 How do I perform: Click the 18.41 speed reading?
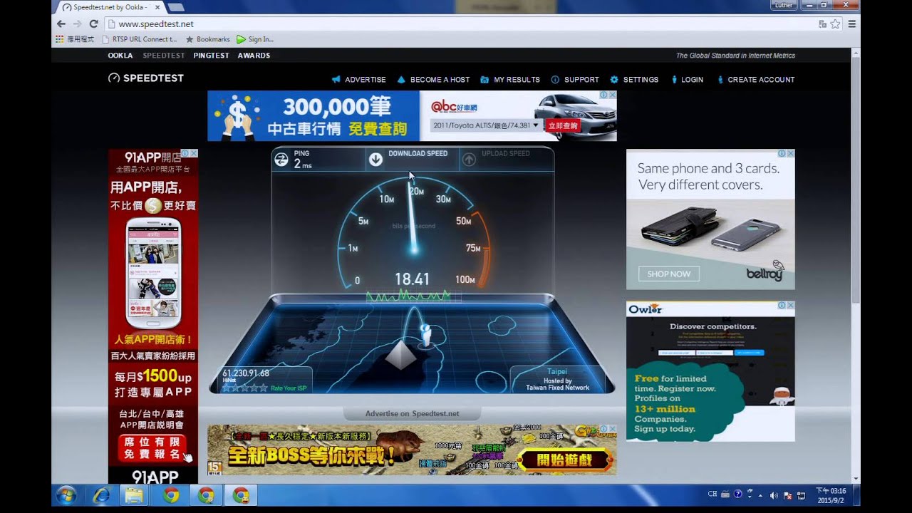point(412,279)
